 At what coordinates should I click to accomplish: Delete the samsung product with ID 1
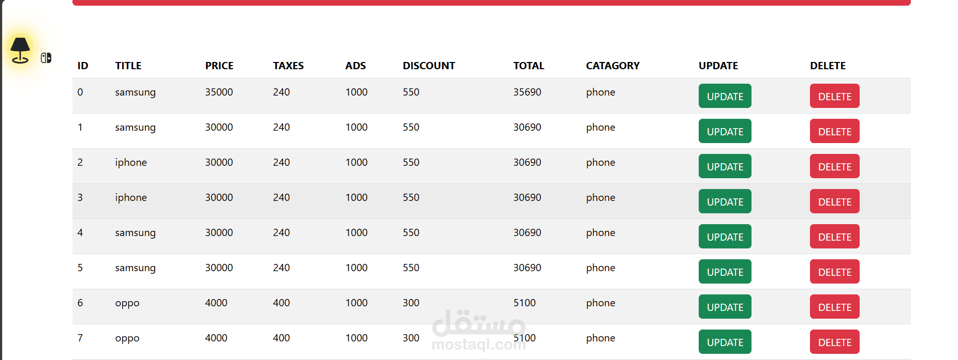point(834,131)
